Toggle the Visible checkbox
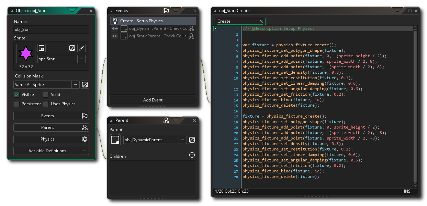 16,95
